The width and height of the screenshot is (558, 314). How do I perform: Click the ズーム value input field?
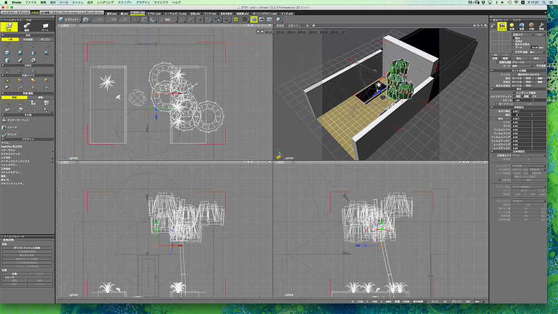534,47
